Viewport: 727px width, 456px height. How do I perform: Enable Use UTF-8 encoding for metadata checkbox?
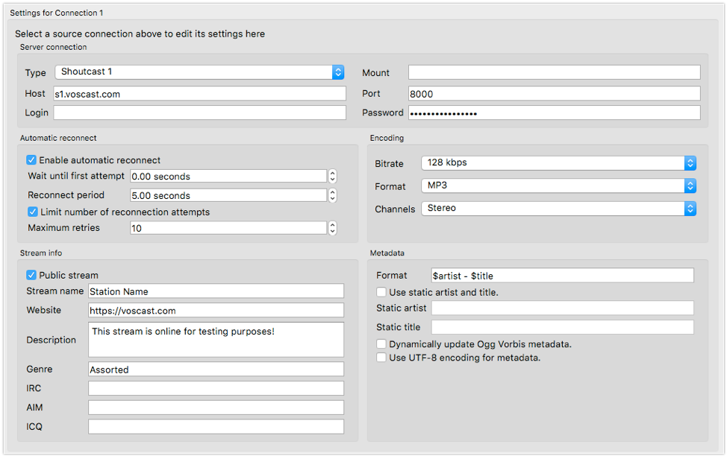[x=381, y=358]
